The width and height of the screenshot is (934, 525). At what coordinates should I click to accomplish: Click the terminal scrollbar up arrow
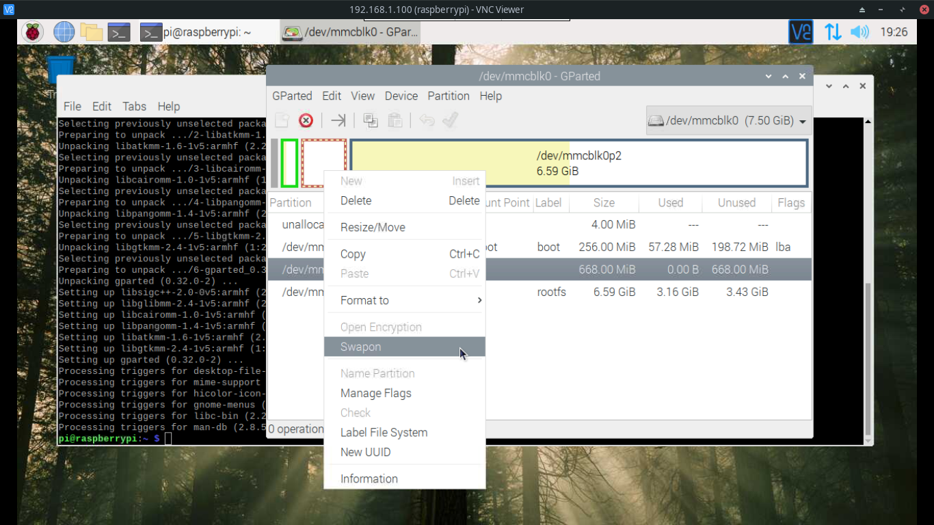pyautogui.click(x=868, y=122)
